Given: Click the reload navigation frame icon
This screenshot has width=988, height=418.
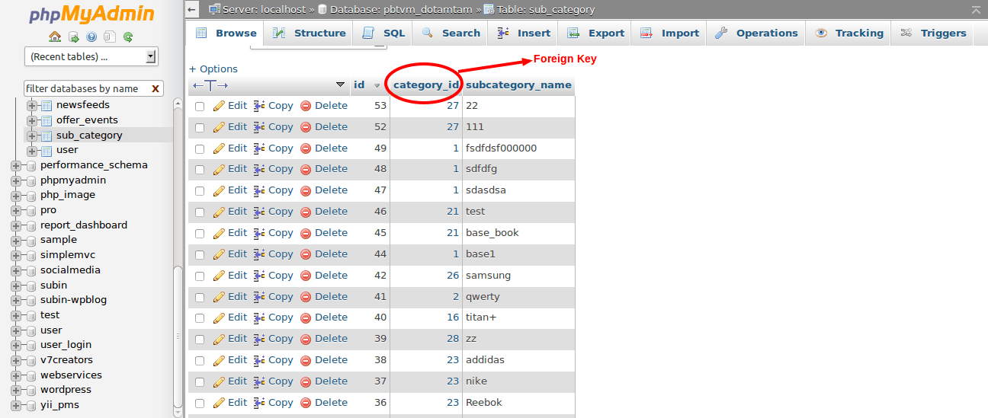Looking at the screenshot, I should point(128,37).
